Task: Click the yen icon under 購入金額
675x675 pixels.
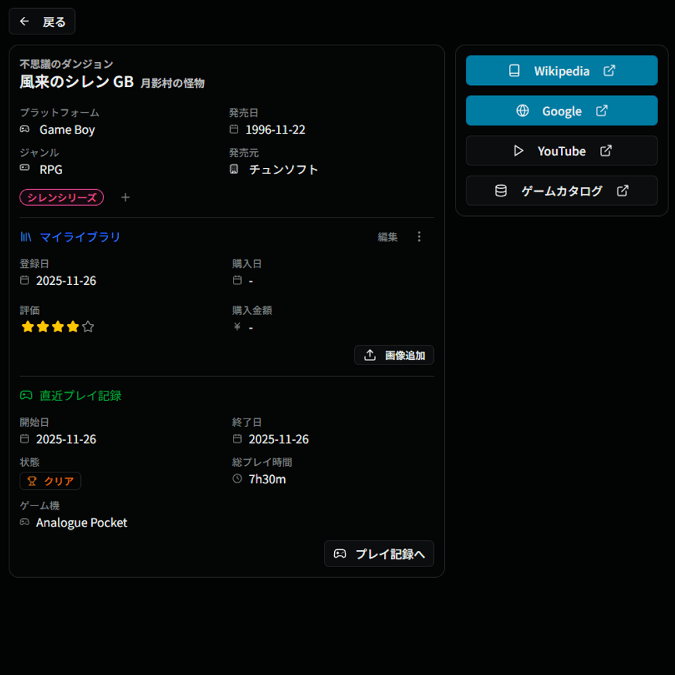Action: 237,326
